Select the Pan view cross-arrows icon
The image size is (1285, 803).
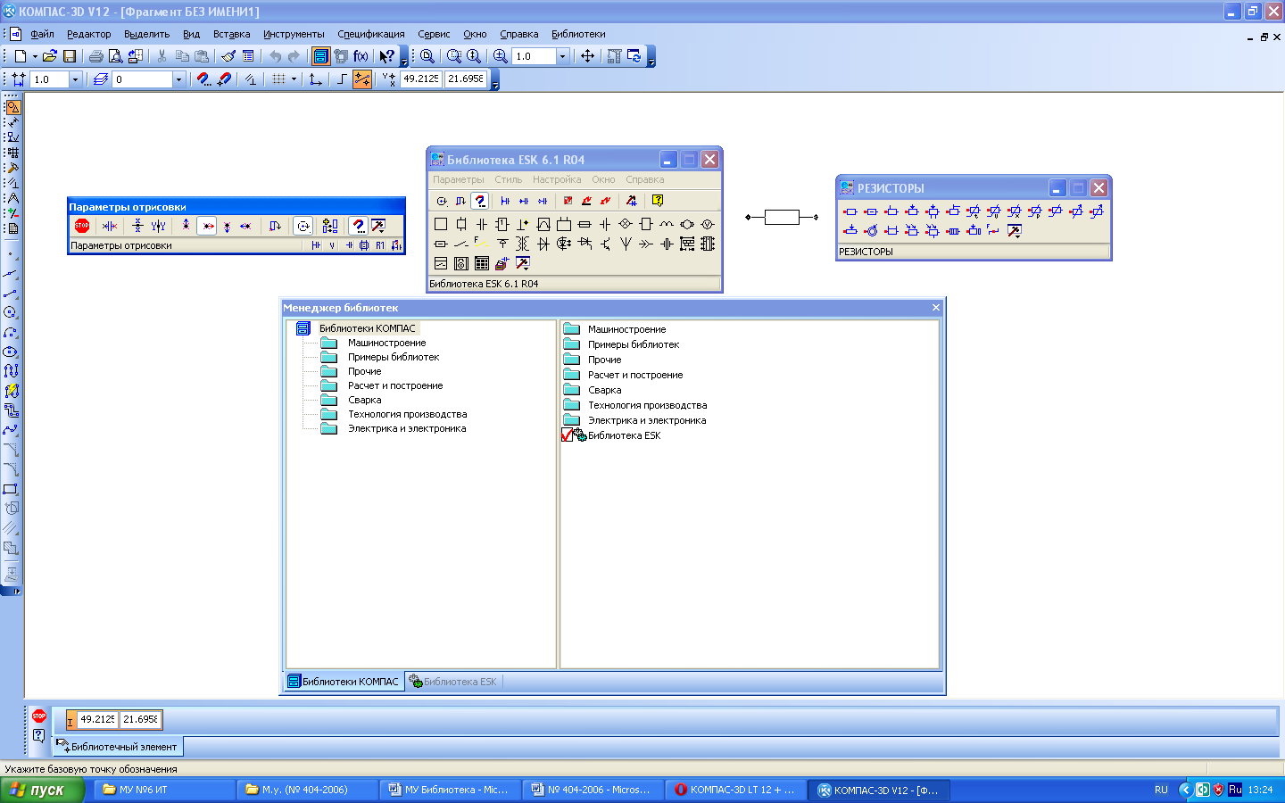pyautogui.click(x=587, y=56)
